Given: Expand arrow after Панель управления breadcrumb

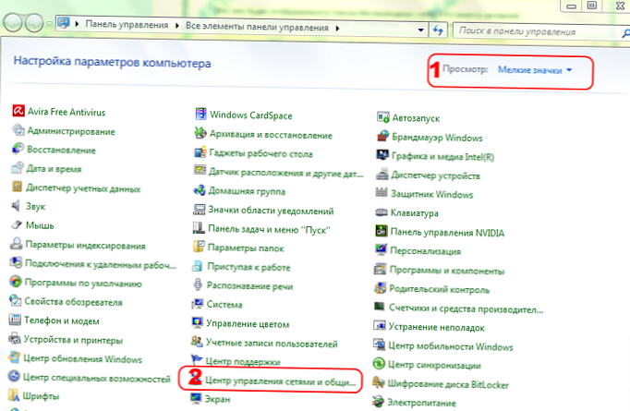Looking at the screenshot, I should point(177,26).
